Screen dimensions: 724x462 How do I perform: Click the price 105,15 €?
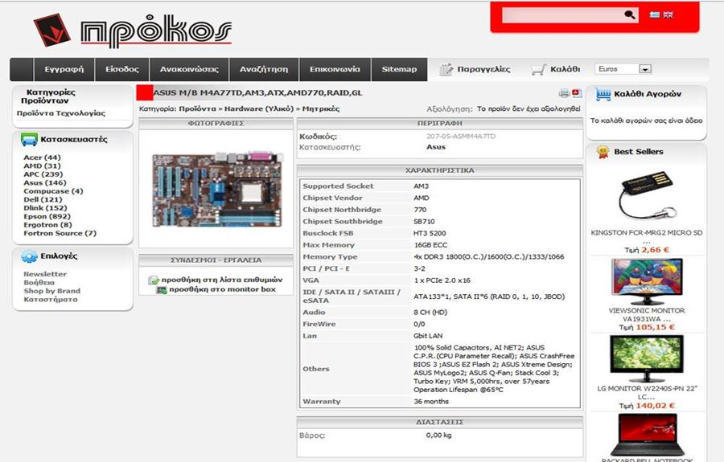655,327
